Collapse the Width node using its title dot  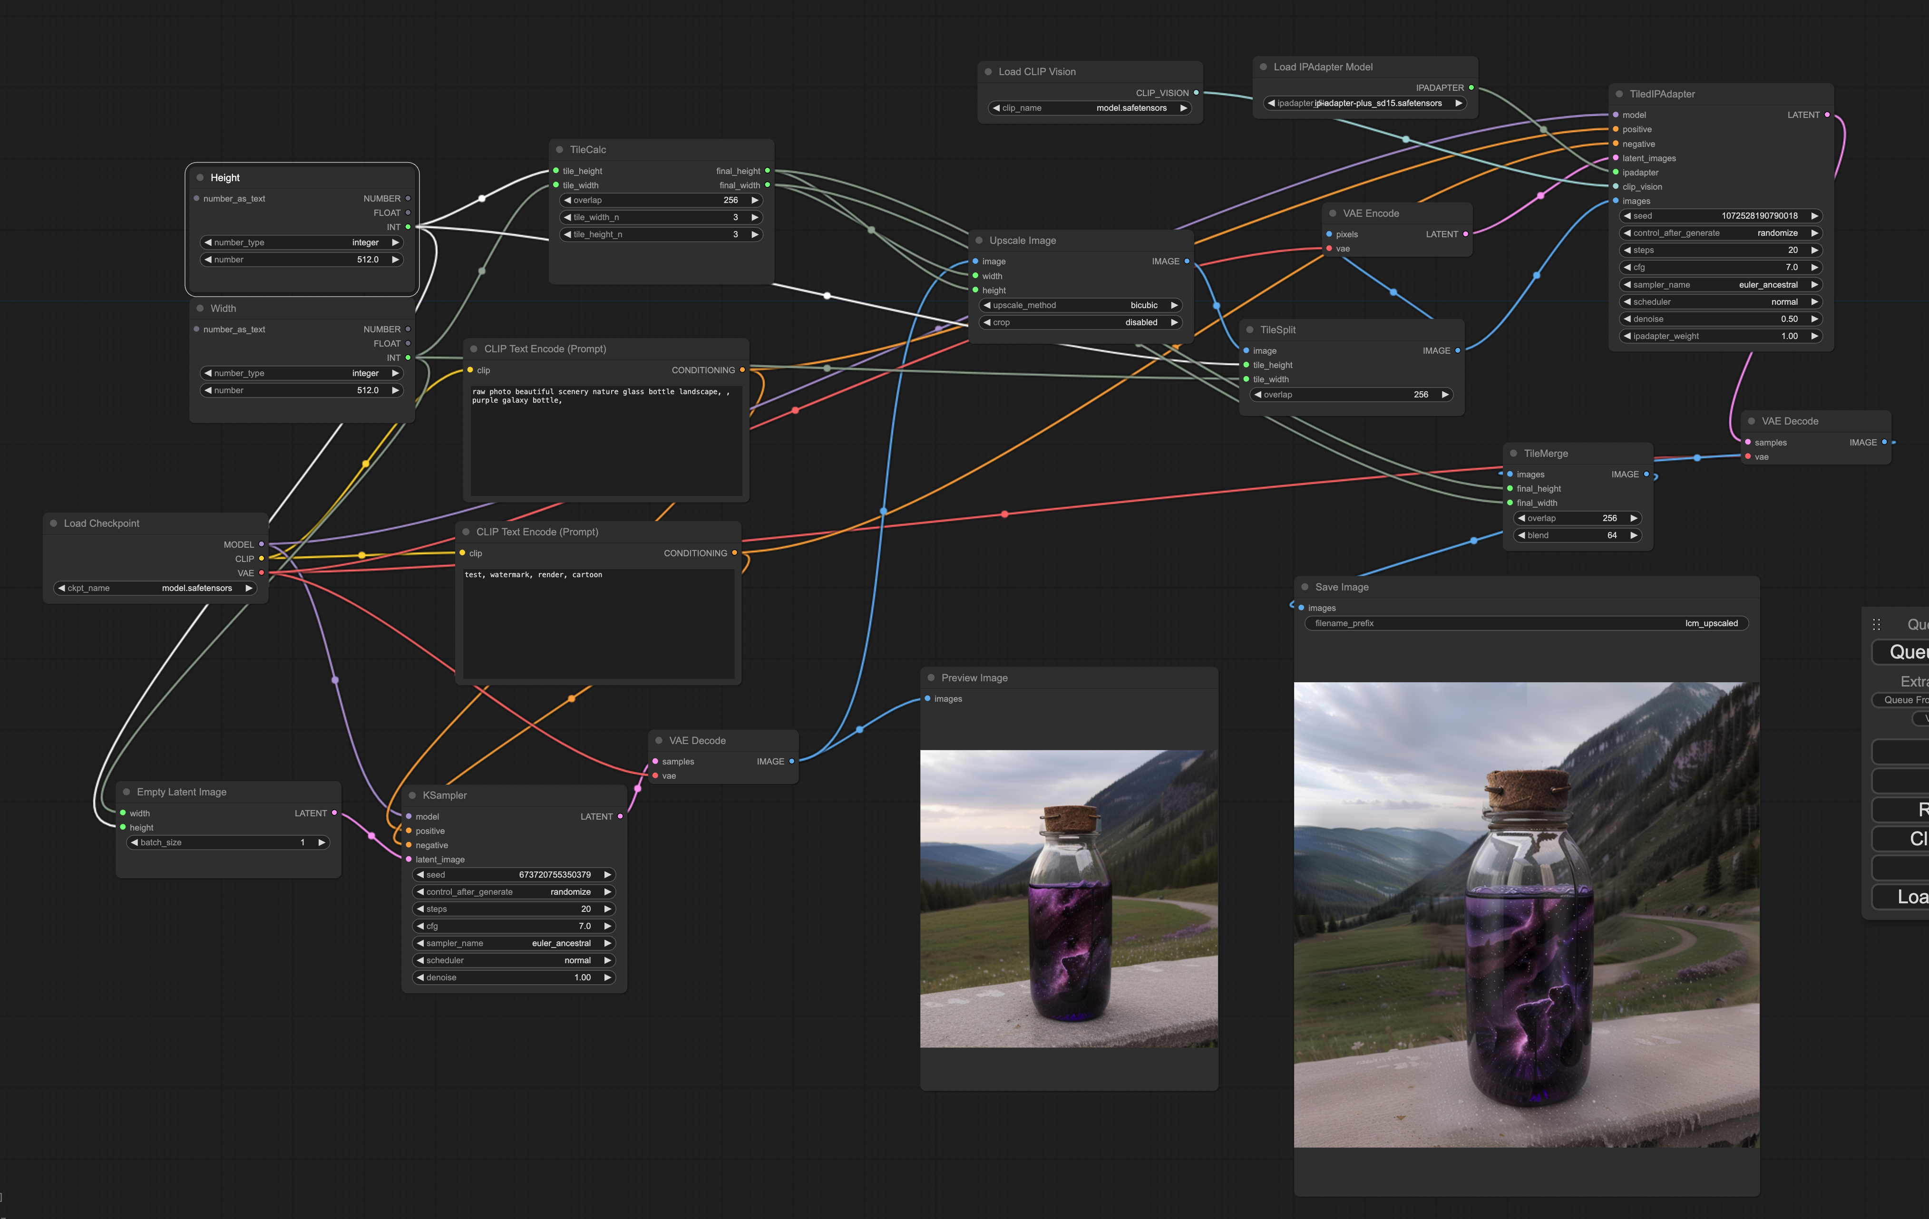[x=200, y=309]
